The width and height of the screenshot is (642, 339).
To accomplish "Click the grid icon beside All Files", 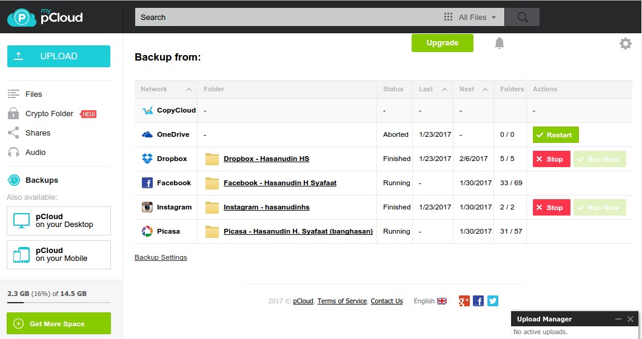I will [x=449, y=17].
